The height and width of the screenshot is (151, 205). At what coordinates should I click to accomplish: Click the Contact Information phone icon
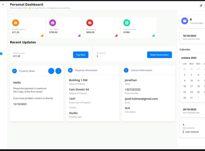point(126,70)
